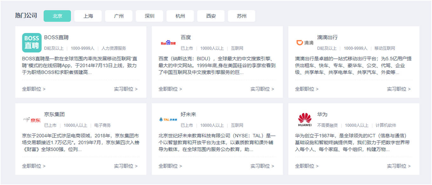
Task: Open 实习职位 for 好未来
Action: 262,166
